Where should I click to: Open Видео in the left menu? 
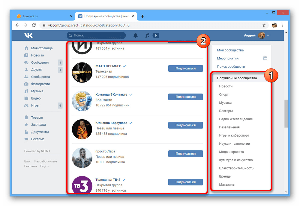[36, 98]
